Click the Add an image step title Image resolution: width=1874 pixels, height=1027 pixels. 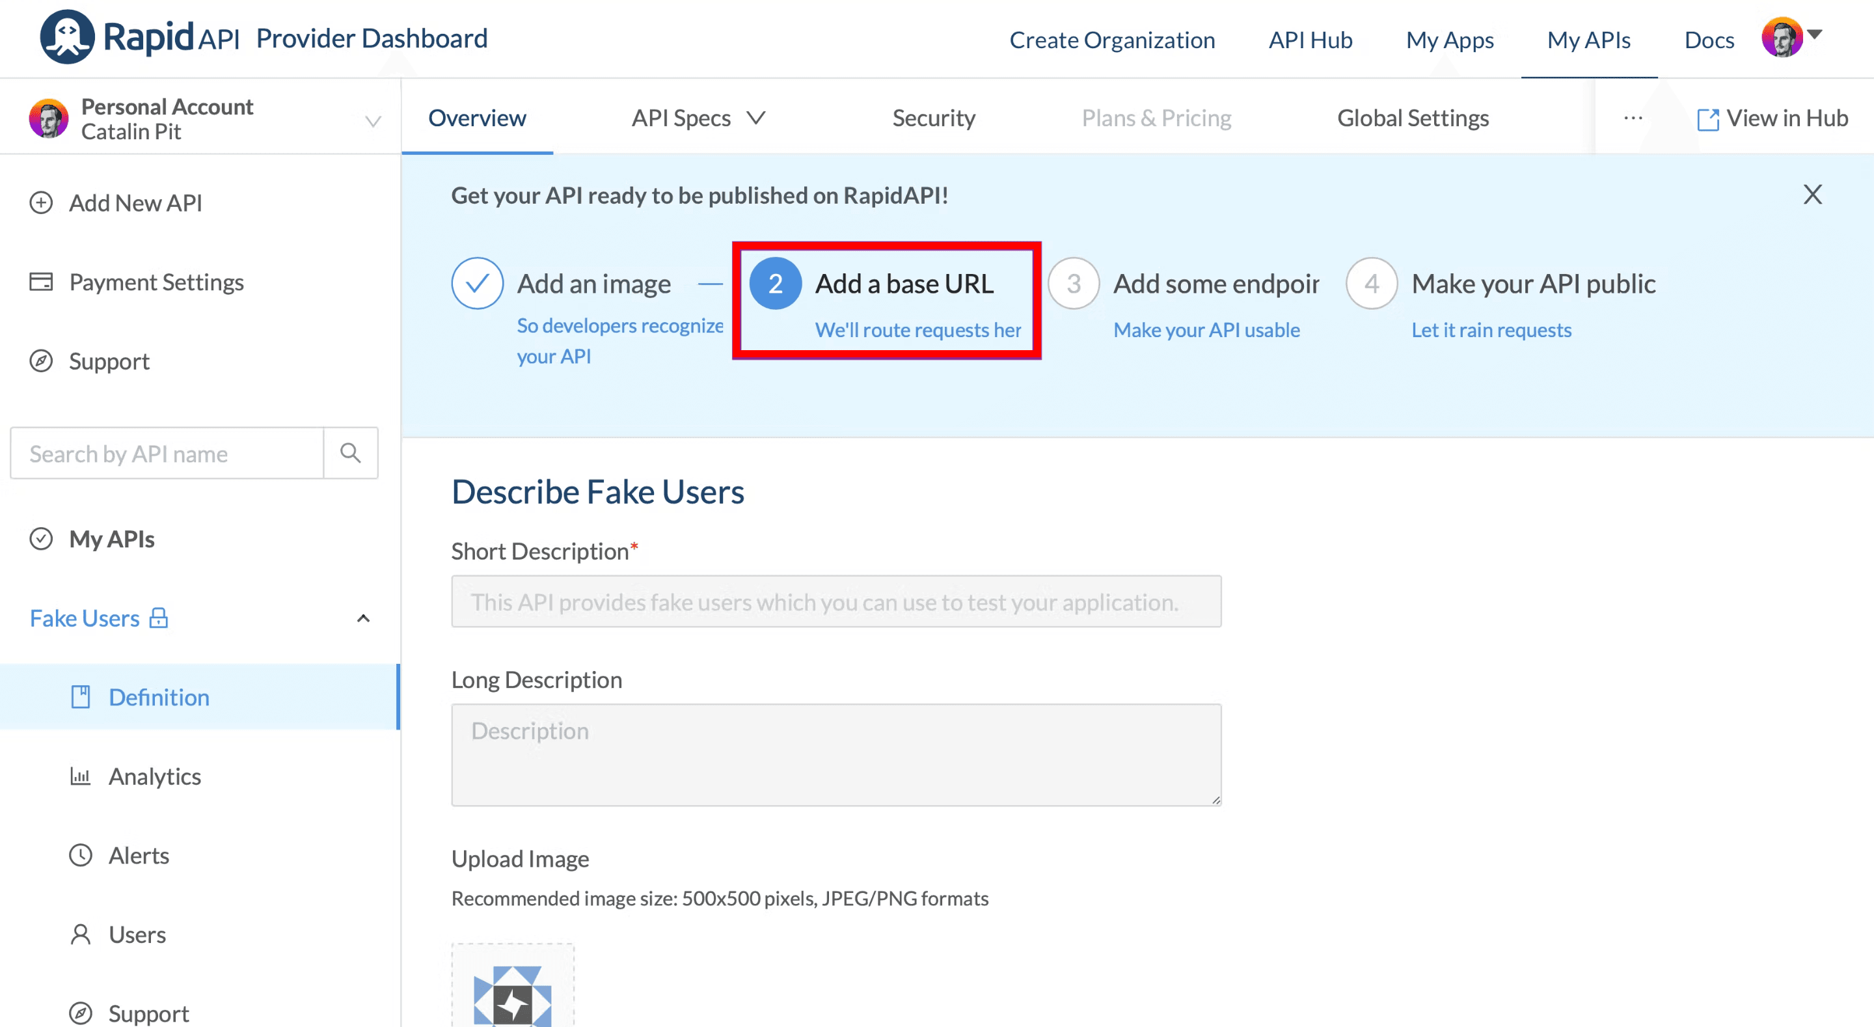(x=593, y=283)
